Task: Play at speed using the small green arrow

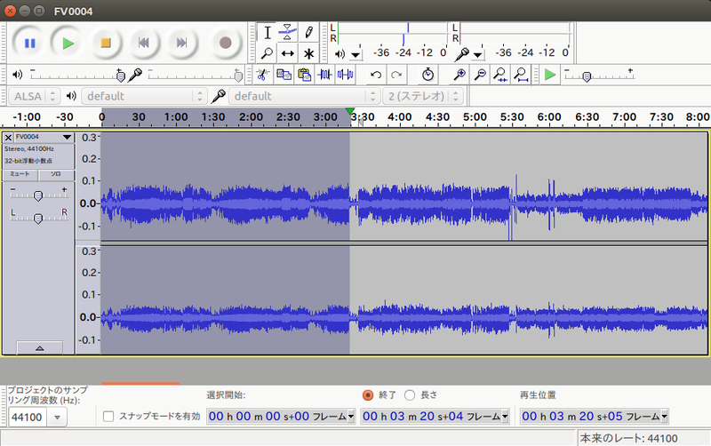Action: click(x=549, y=75)
